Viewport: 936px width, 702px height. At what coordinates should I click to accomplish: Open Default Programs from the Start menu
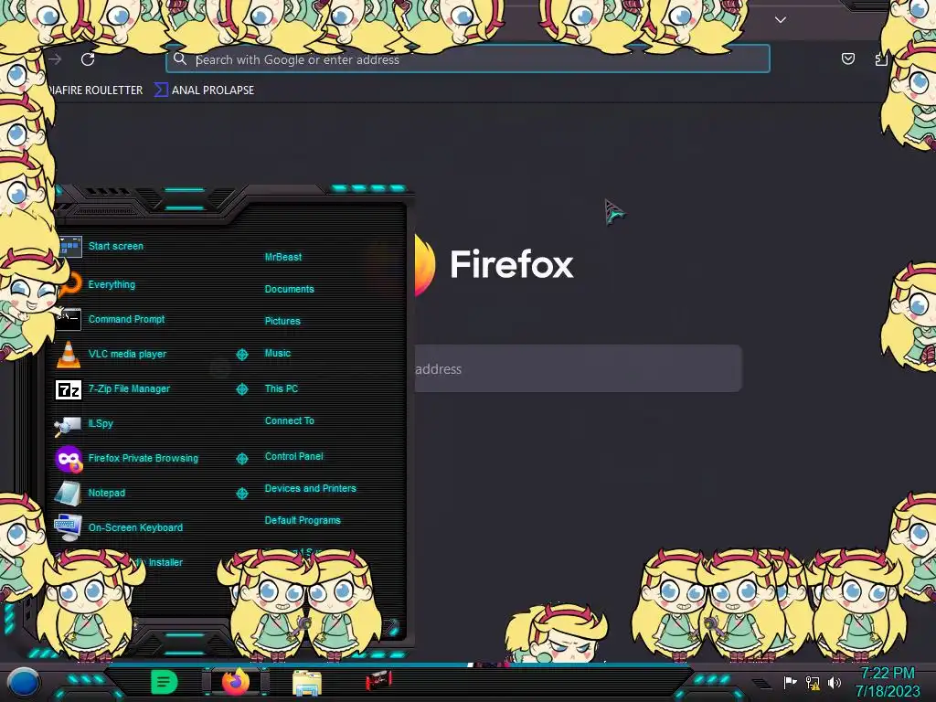(x=302, y=520)
